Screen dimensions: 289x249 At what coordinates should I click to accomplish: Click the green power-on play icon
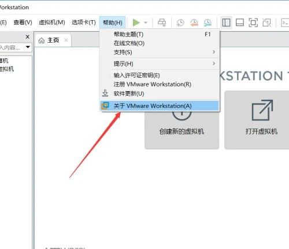point(136,22)
